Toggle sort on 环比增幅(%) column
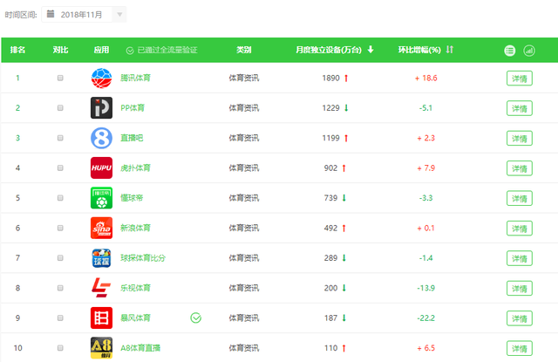Viewport: 558px width, 362px height. [x=450, y=50]
